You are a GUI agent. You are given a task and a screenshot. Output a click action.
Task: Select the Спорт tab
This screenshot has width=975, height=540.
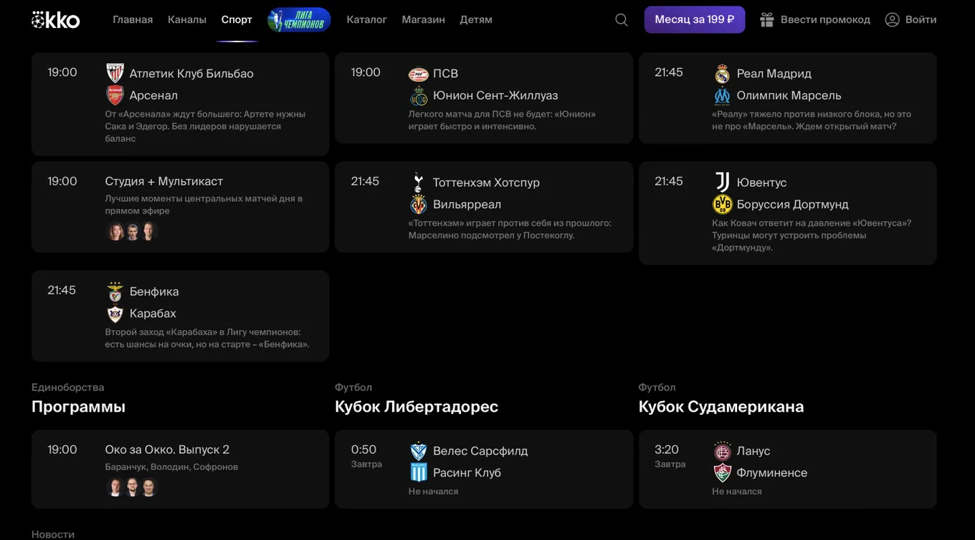237,19
